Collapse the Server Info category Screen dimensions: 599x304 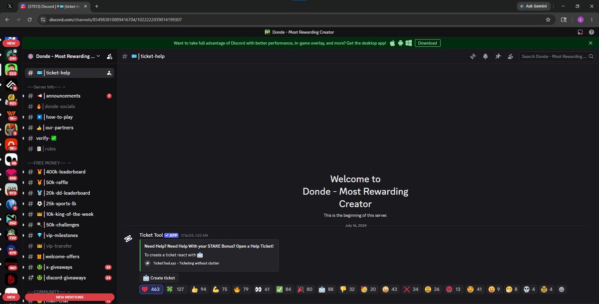(x=47, y=87)
